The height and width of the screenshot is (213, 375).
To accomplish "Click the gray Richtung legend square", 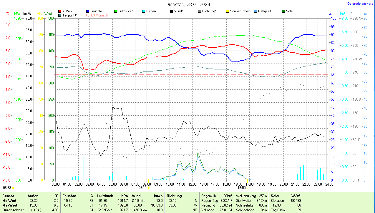I will pyautogui.click(x=200, y=11).
